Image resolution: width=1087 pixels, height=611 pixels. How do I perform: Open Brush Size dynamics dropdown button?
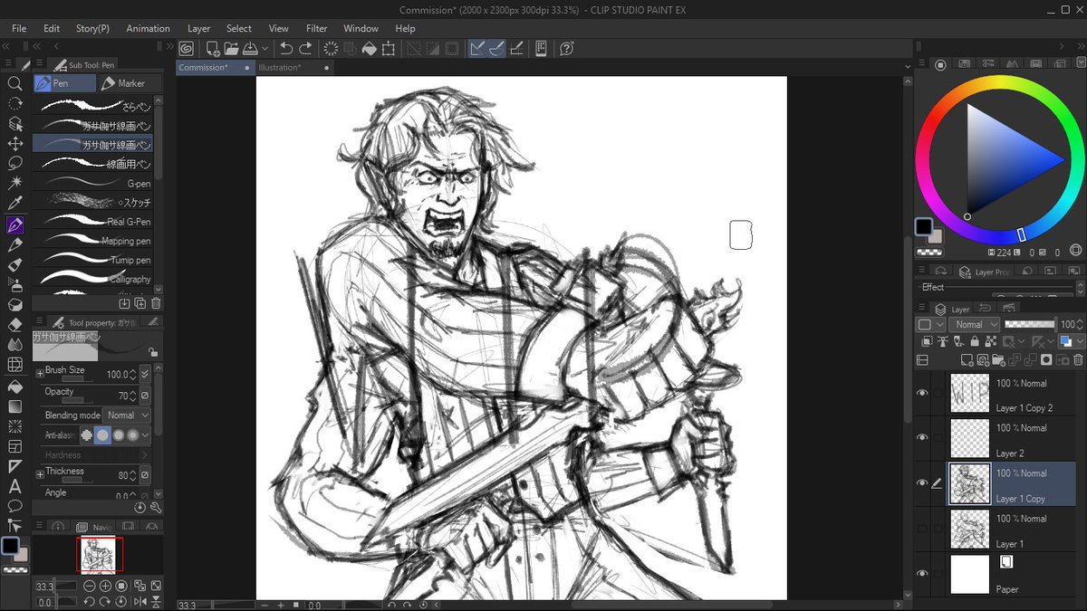click(x=146, y=374)
